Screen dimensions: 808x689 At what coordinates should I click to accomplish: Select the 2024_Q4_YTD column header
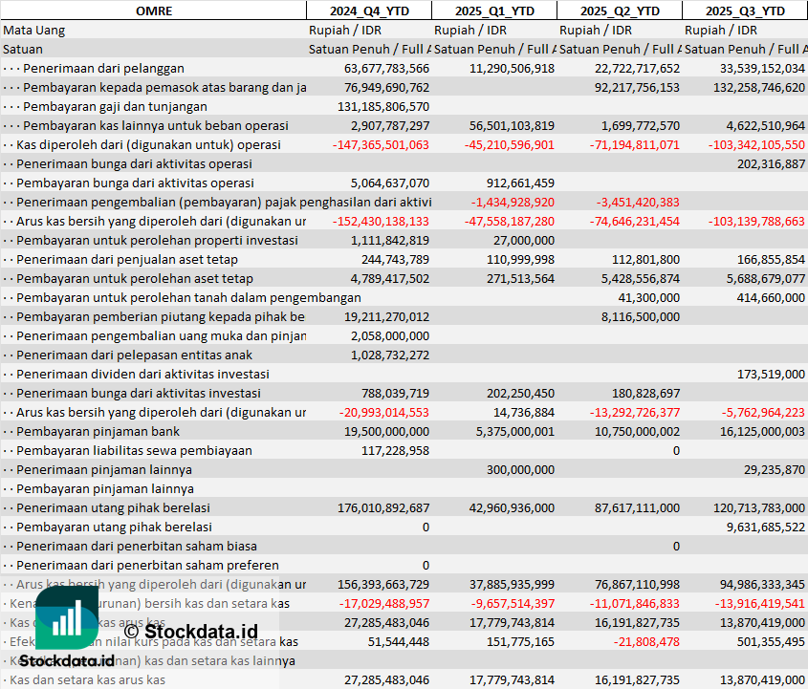point(368,11)
